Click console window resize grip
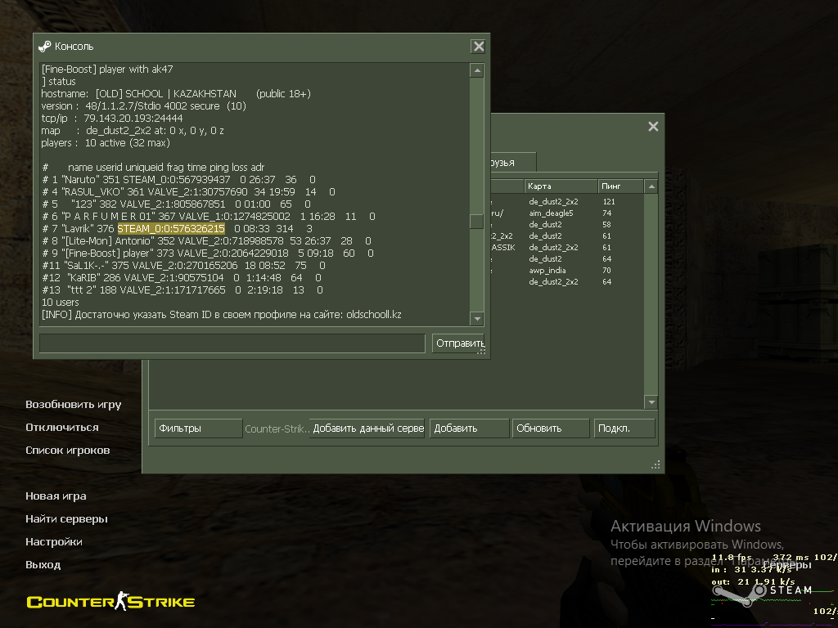Screen dimensions: 838x628 click(x=481, y=350)
